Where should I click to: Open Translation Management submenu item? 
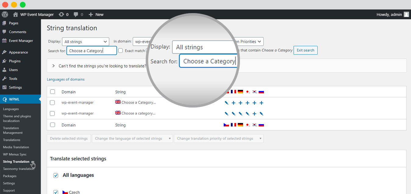[13, 130]
